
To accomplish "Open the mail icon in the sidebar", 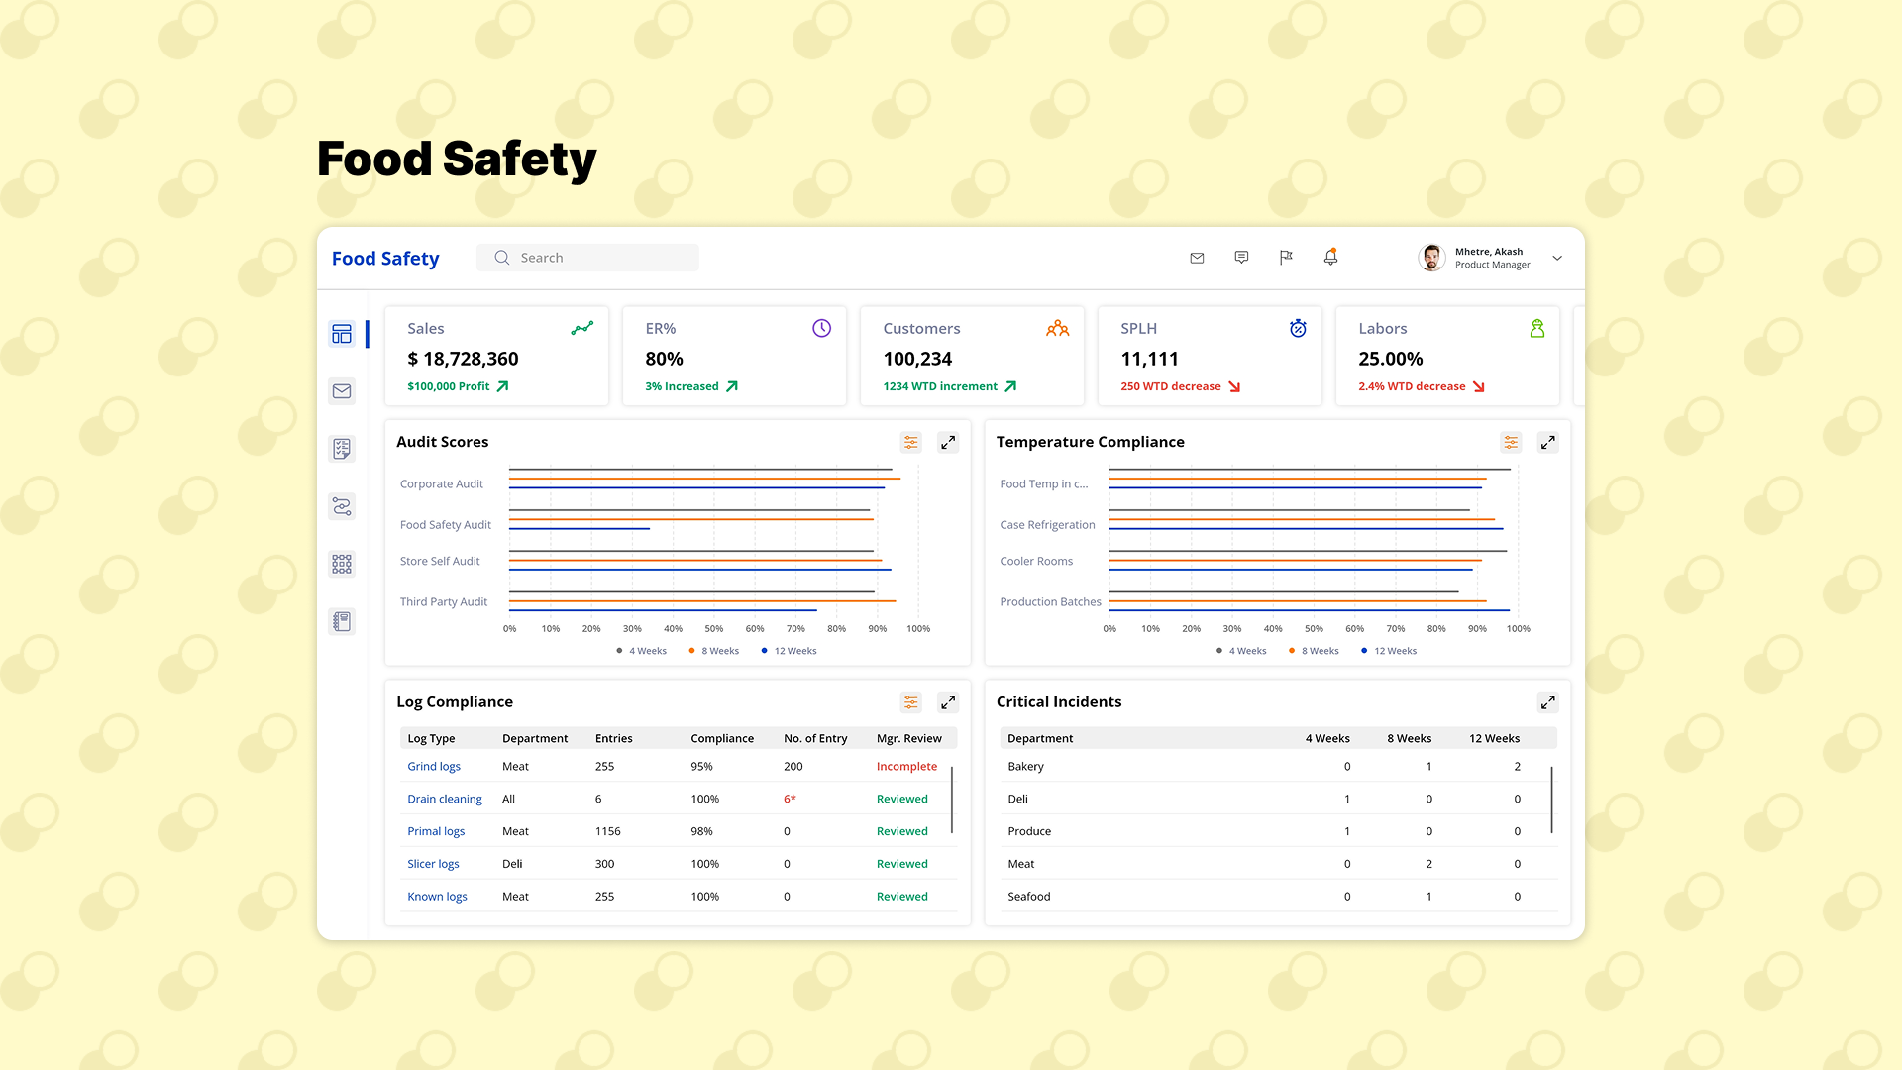I will click(x=342, y=390).
